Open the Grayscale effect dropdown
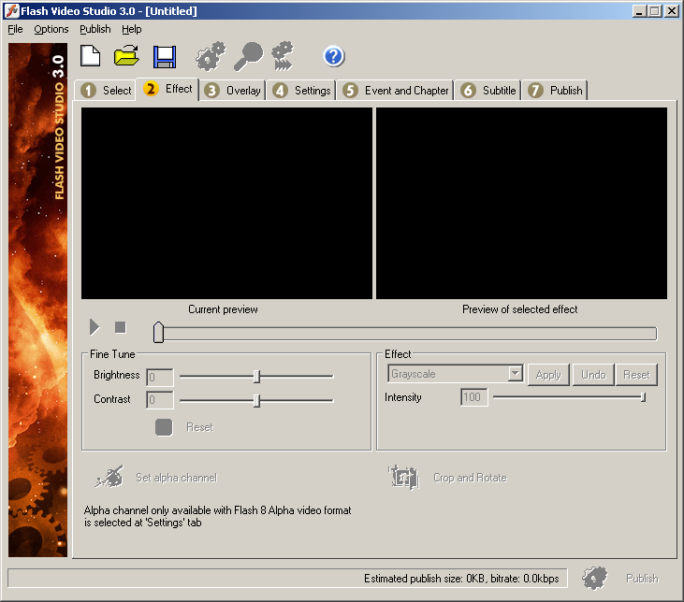Image resolution: width=684 pixels, height=602 pixels. (516, 374)
